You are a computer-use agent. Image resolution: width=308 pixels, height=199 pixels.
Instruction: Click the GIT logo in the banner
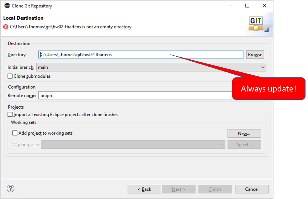(256, 24)
